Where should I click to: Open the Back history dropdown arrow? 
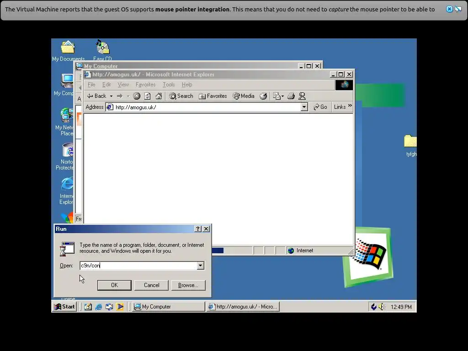tap(111, 96)
